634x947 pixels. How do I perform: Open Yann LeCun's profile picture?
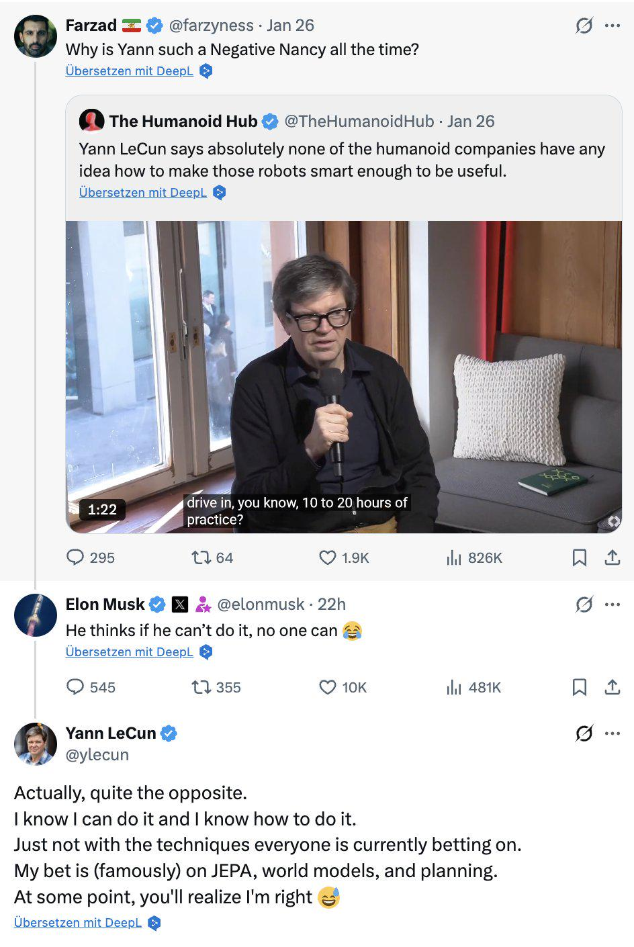pos(36,743)
